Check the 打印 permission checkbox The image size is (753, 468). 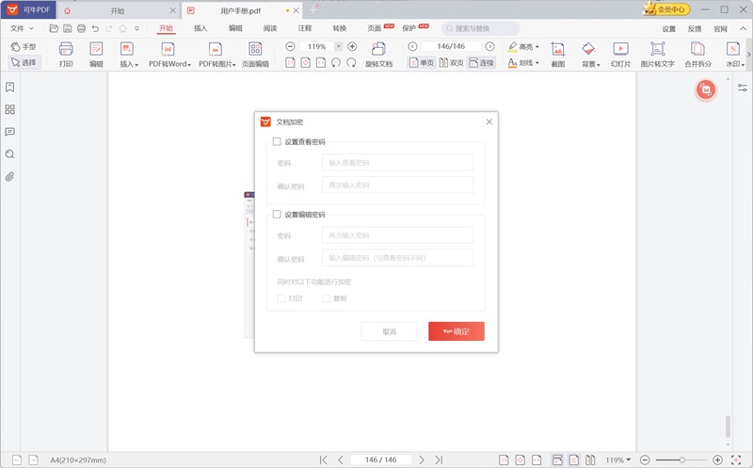(x=281, y=299)
